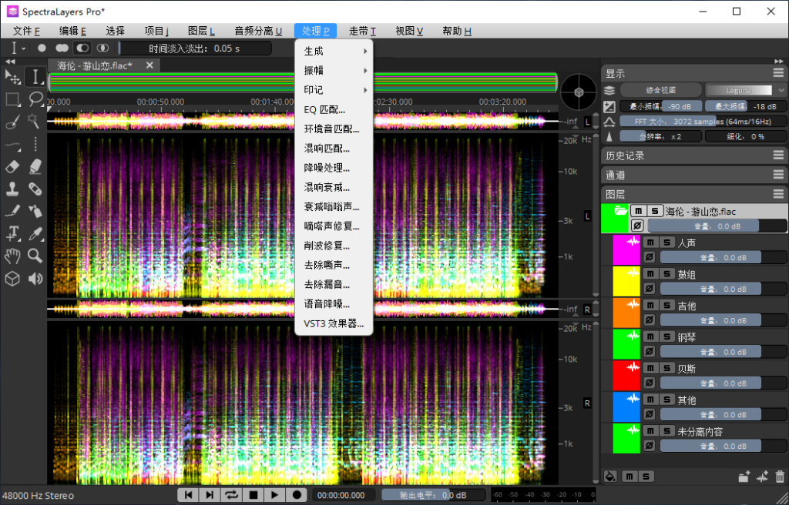
Task: Click the new layer waveform plus icon
Action: pyautogui.click(x=762, y=477)
